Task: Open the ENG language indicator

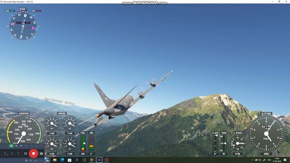Action: pyautogui.click(x=269, y=160)
